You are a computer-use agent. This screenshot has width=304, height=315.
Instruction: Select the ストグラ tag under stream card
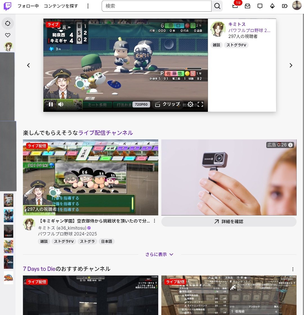point(87,241)
